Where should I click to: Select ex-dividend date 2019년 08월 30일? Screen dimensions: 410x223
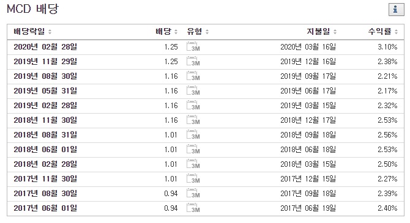pos(45,76)
